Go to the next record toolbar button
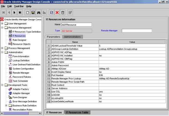 14,13
